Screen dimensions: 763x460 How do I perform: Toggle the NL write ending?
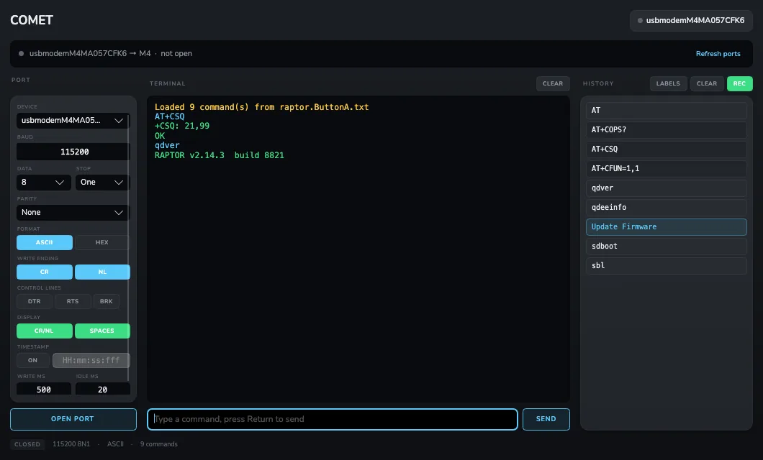[x=102, y=272]
